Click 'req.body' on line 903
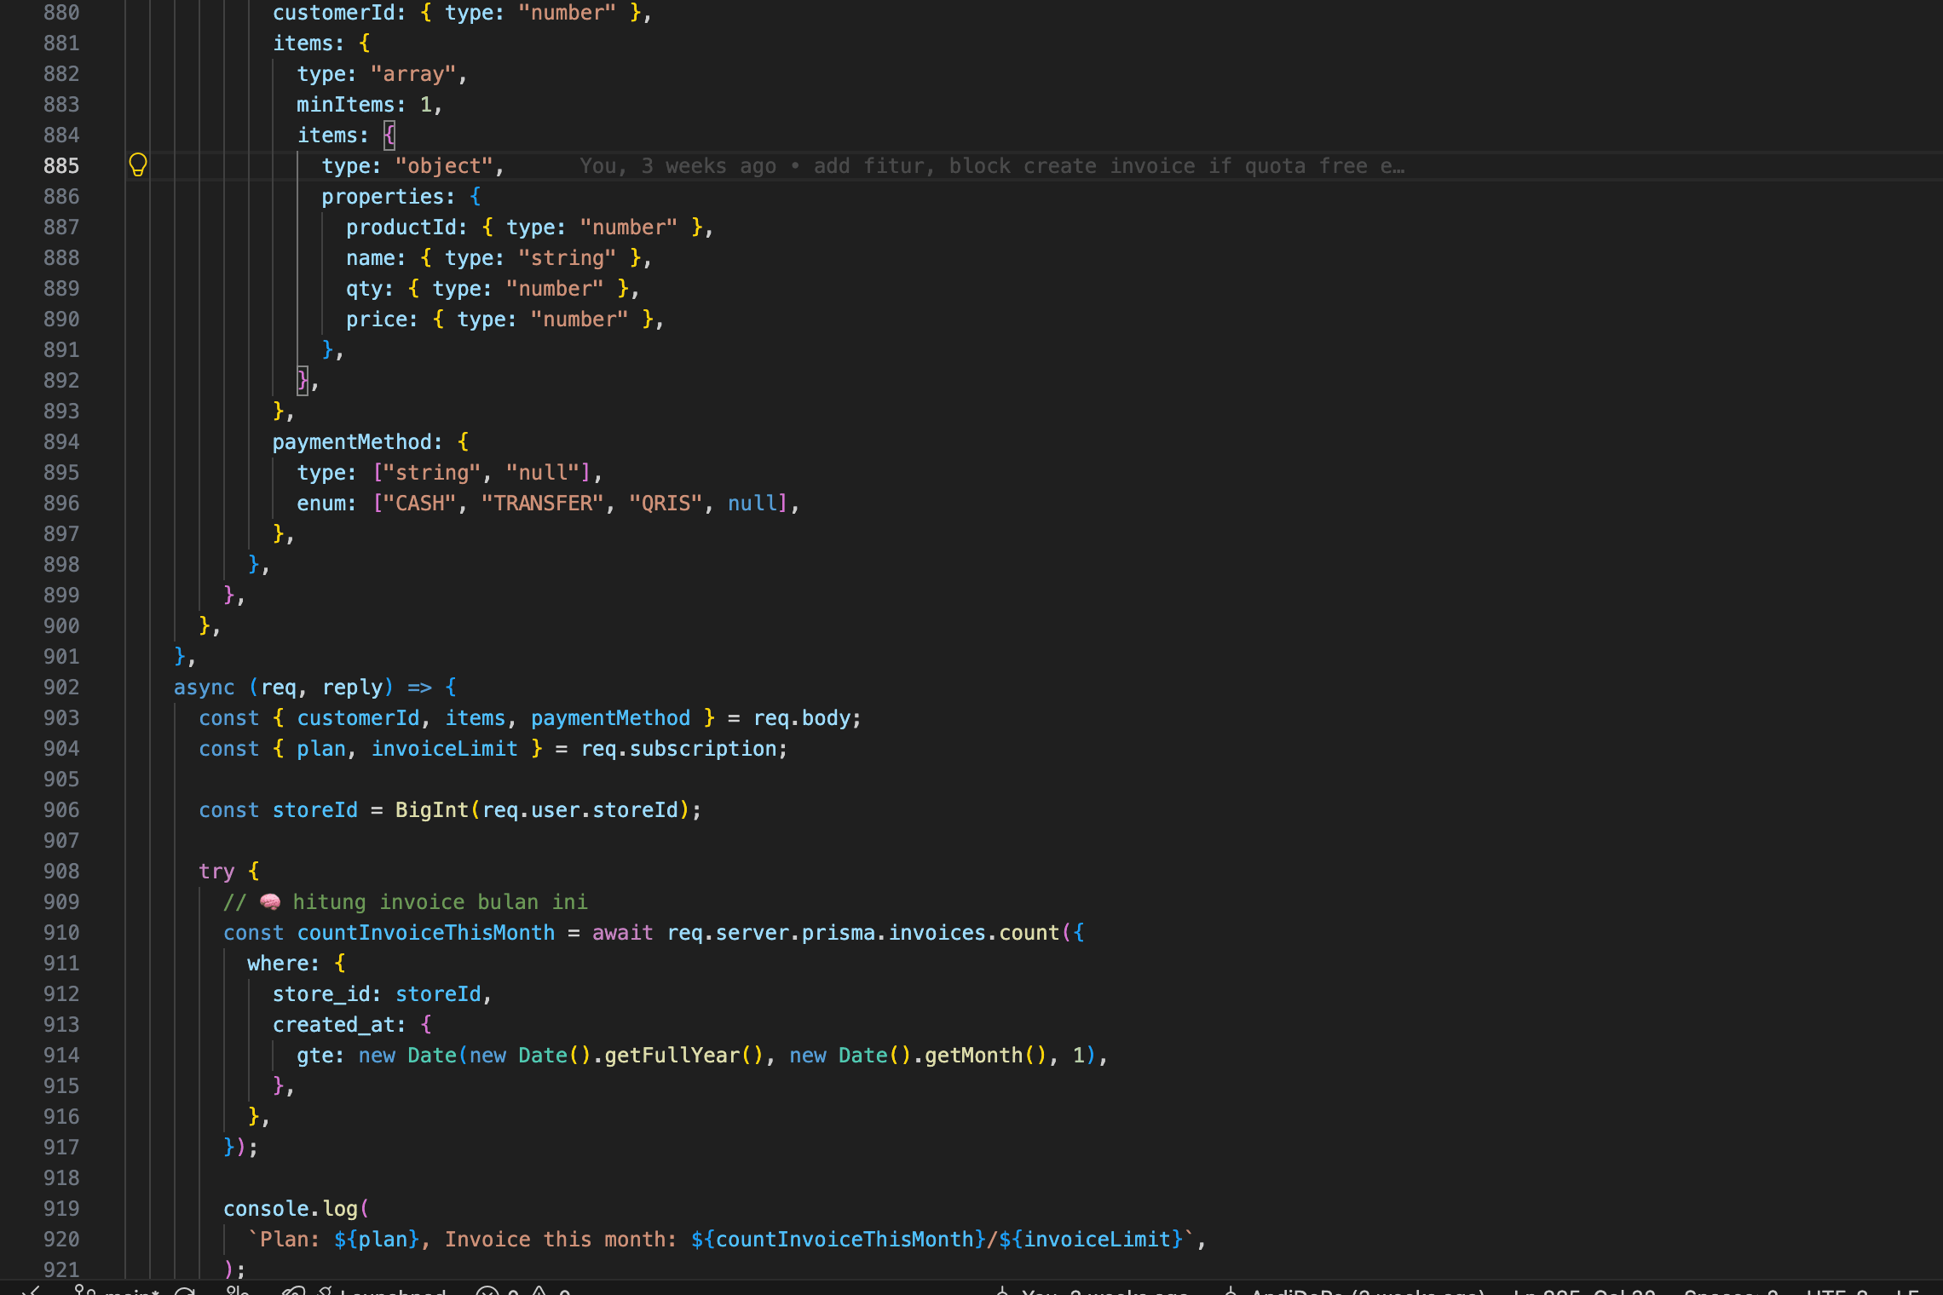The height and width of the screenshot is (1295, 1943). tap(801, 718)
